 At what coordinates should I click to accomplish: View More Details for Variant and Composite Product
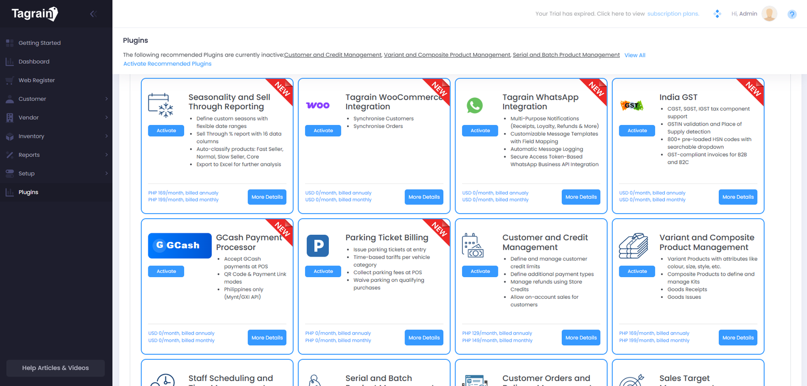click(738, 338)
